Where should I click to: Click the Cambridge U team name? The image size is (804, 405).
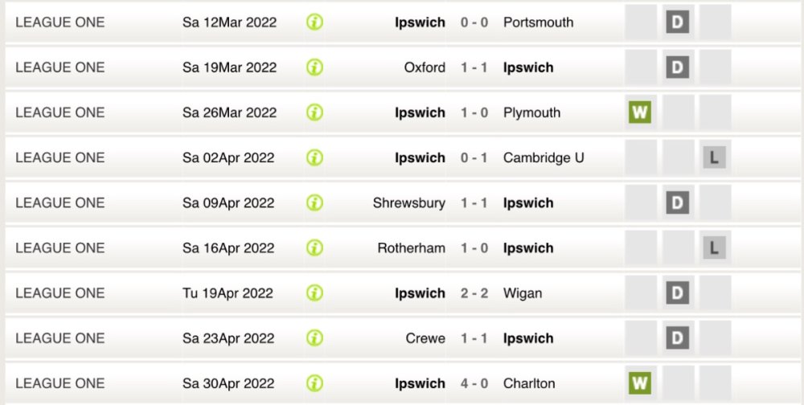544,157
